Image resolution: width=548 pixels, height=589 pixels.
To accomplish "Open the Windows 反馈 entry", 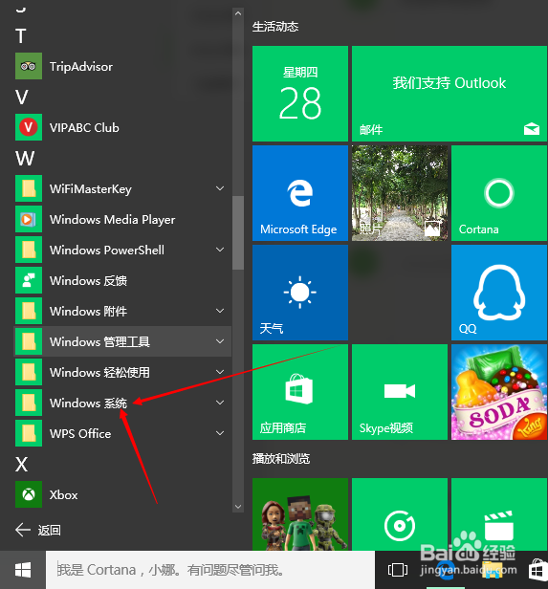I will tap(122, 280).
